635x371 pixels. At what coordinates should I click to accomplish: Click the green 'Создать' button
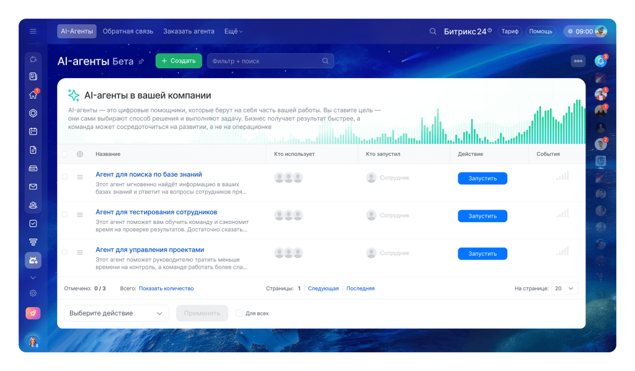pos(179,61)
